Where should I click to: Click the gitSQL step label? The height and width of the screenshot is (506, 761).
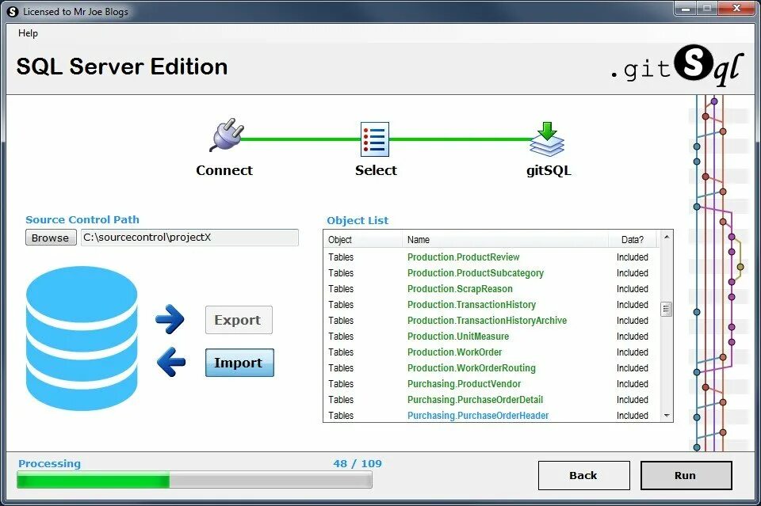pyautogui.click(x=549, y=170)
